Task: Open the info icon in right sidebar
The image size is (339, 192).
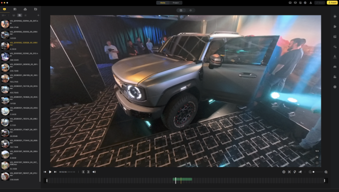Action: tap(335, 87)
